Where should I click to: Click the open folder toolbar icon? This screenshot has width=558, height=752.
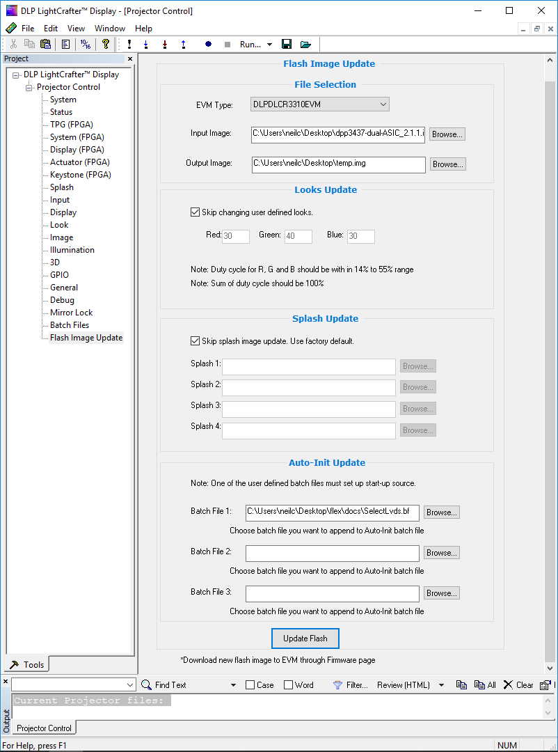pyautogui.click(x=305, y=44)
